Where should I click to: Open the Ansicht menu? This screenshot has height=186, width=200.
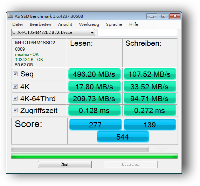click(x=65, y=24)
